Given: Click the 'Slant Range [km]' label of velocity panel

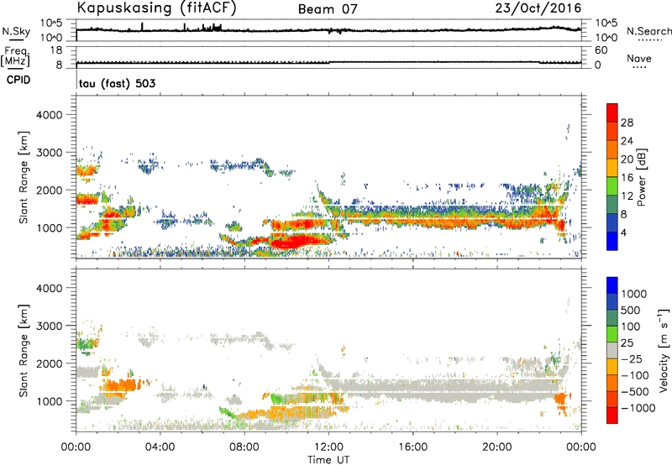Looking at the screenshot, I should [24, 350].
